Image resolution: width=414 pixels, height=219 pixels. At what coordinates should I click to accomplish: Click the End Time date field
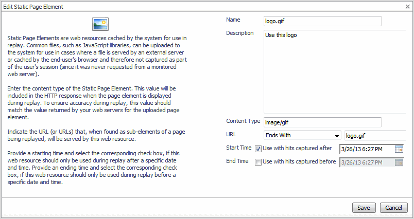tap(367, 162)
